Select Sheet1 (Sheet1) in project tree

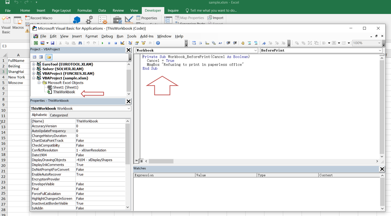65,87
